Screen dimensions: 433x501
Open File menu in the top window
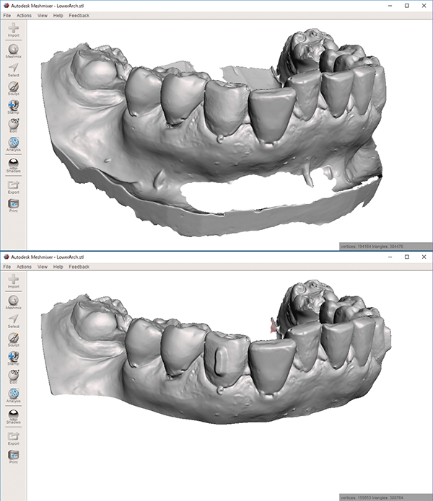click(x=7, y=16)
